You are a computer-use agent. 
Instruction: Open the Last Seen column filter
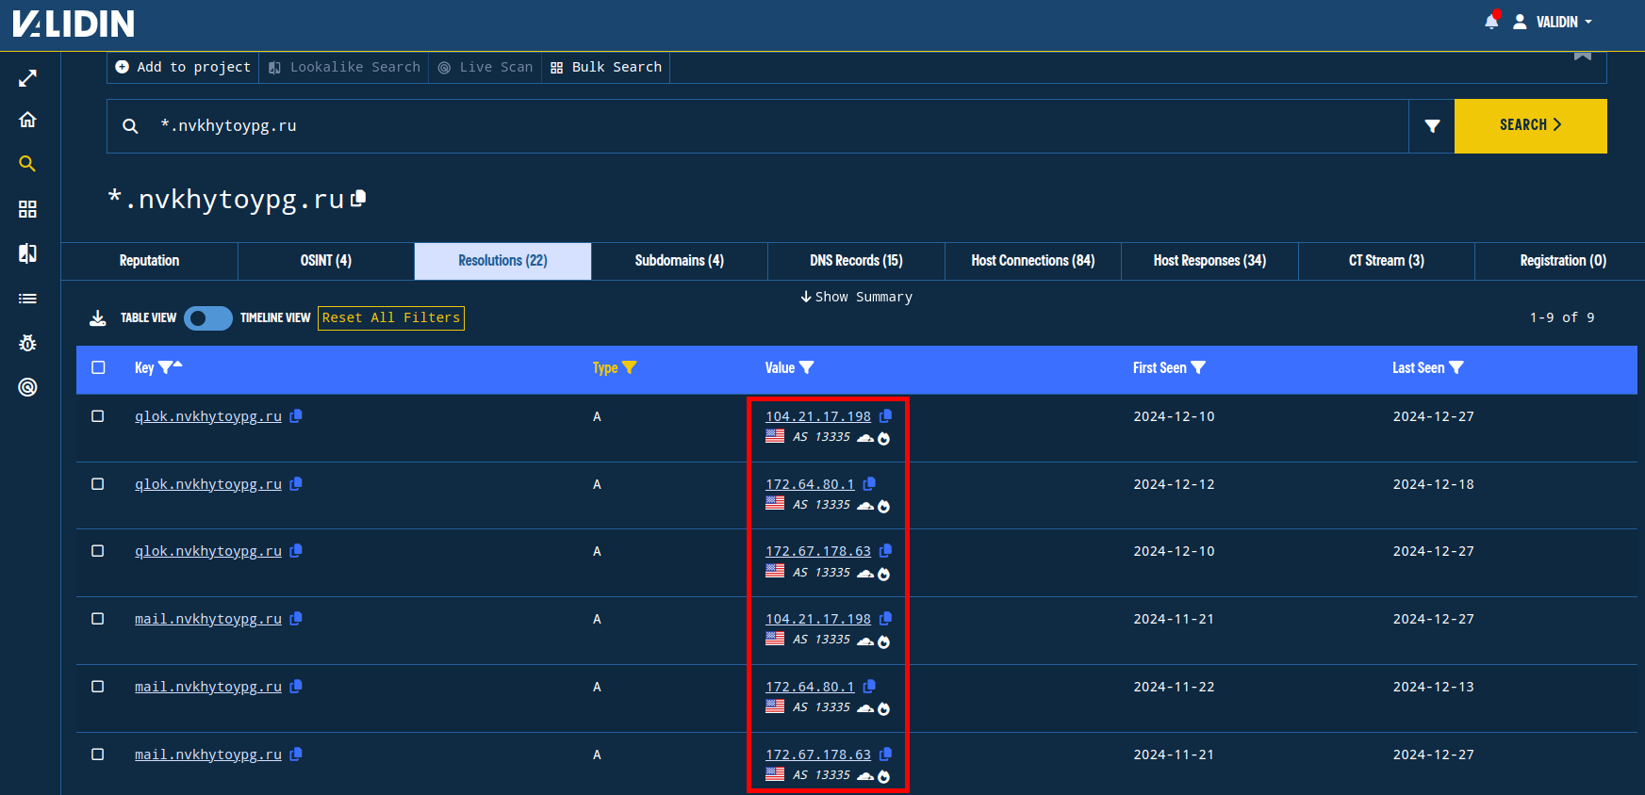[1456, 368]
